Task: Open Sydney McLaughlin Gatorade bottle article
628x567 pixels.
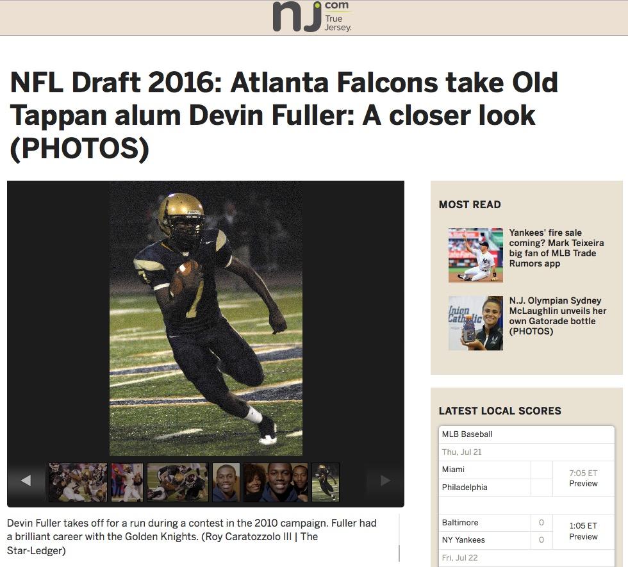Action: coord(558,315)
